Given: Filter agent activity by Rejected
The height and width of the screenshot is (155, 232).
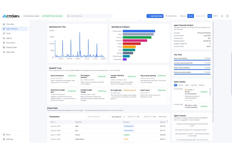Looking at the screenshot, I should (x=202, y=85).
